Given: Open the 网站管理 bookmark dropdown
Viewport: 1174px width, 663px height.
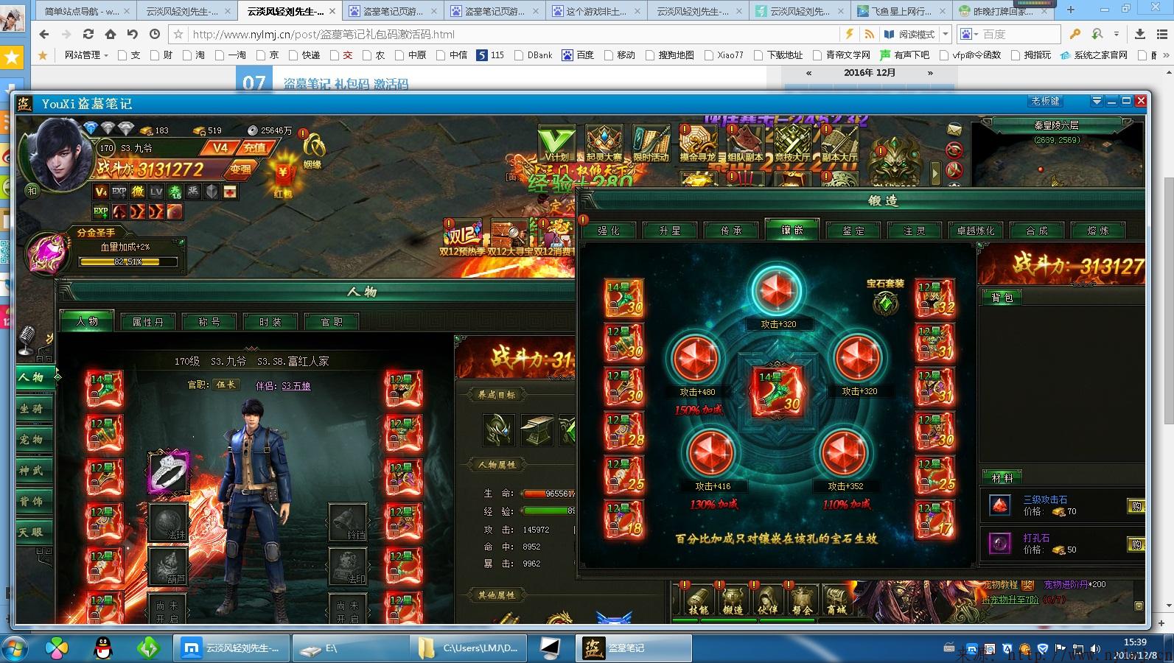Looking at the screenshot, I should [86, 55].
